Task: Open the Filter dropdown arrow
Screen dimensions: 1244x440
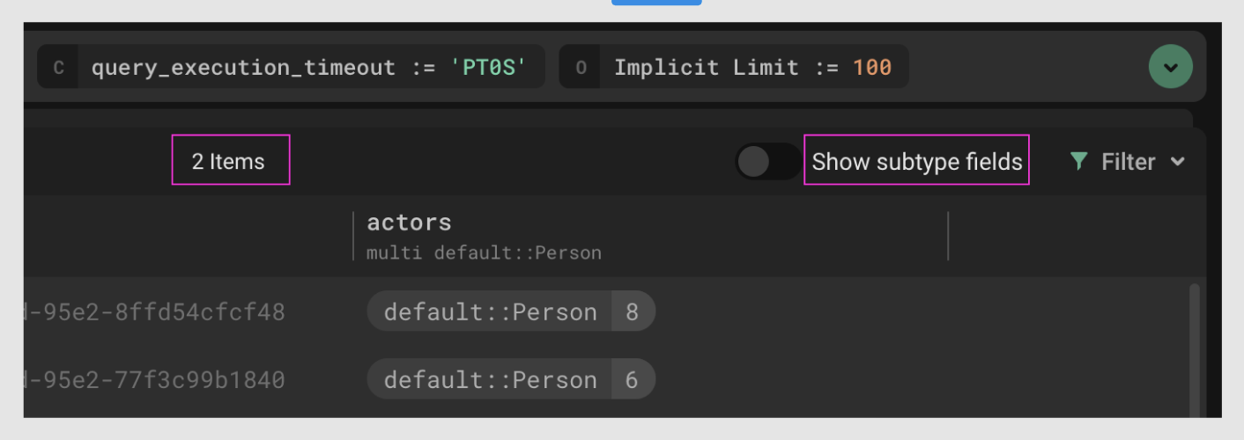Action: click(1178, 162)
